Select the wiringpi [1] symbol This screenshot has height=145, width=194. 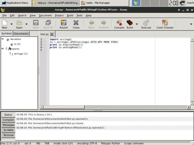[x=21, y=54]
